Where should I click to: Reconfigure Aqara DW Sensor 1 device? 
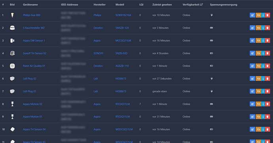[x=258, y=41]
